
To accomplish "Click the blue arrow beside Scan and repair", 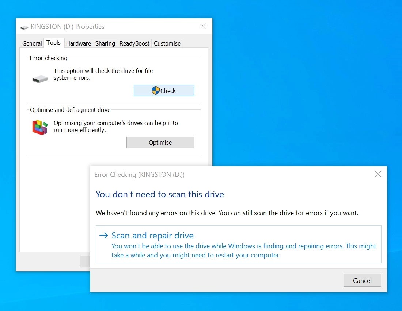I will 103,236.
